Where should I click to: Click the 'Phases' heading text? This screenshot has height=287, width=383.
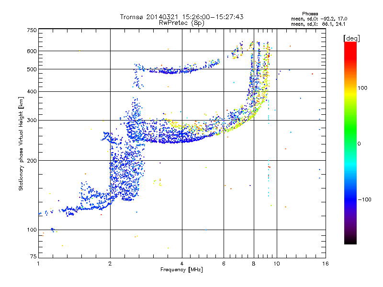click(310, 14)
